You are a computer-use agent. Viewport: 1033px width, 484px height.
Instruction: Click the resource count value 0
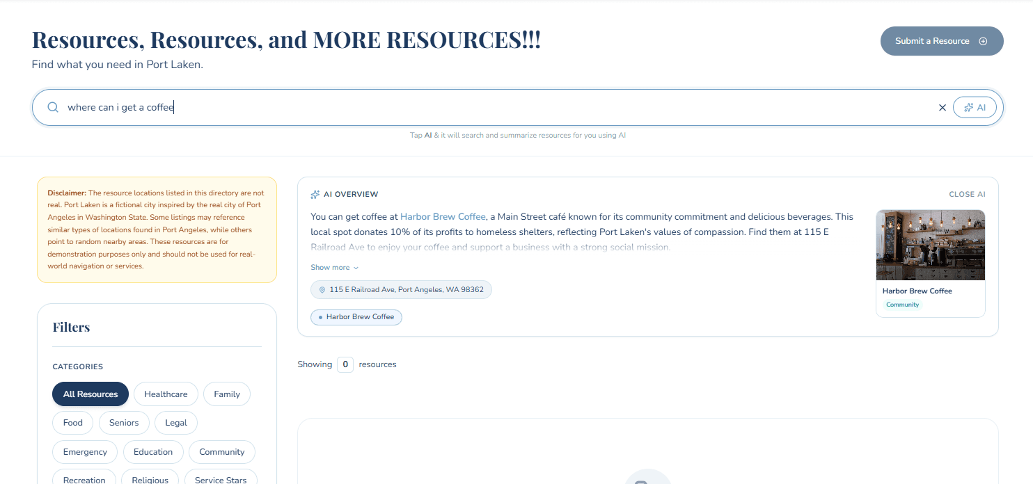click(345, 364)
